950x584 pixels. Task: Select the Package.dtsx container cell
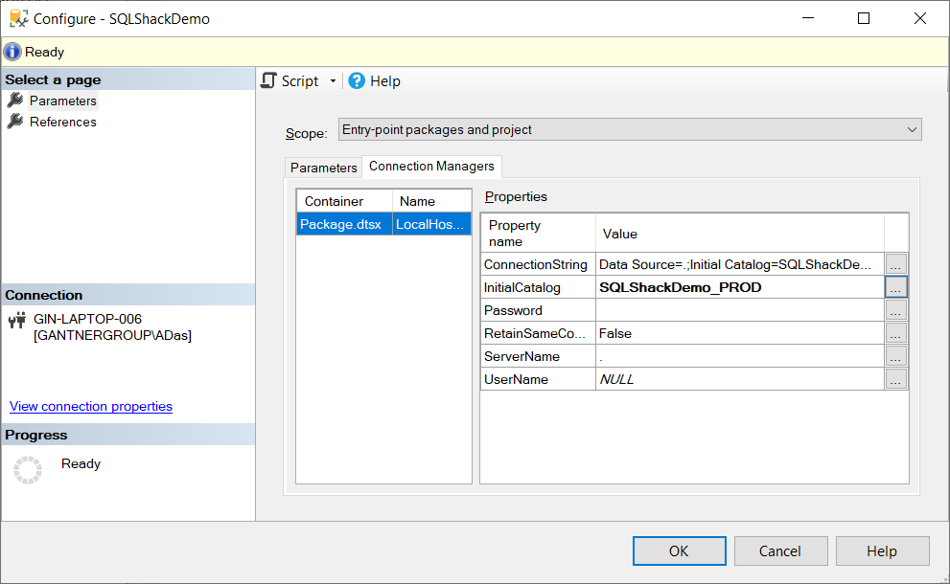pos(344,224)
